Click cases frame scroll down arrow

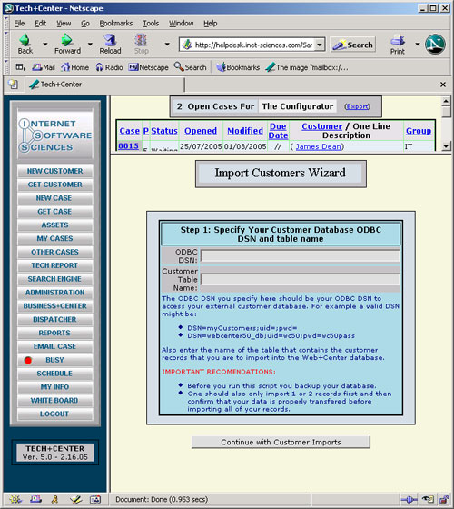point(446,146)
